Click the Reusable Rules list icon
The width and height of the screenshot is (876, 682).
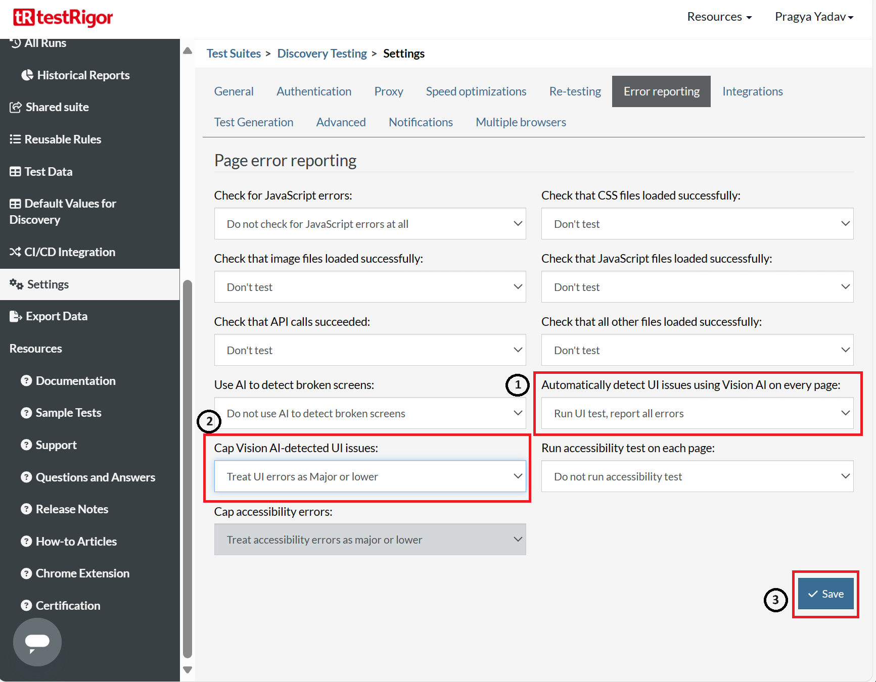15,139
